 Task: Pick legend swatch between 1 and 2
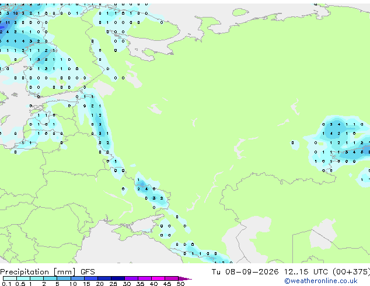coord(37,278)
